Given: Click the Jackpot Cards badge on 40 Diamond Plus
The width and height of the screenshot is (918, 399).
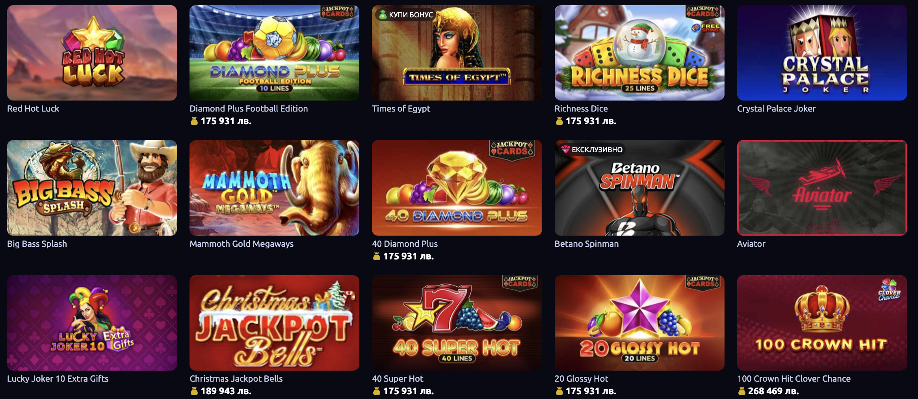Looking at the screenshot, I should tap(512, 148).
